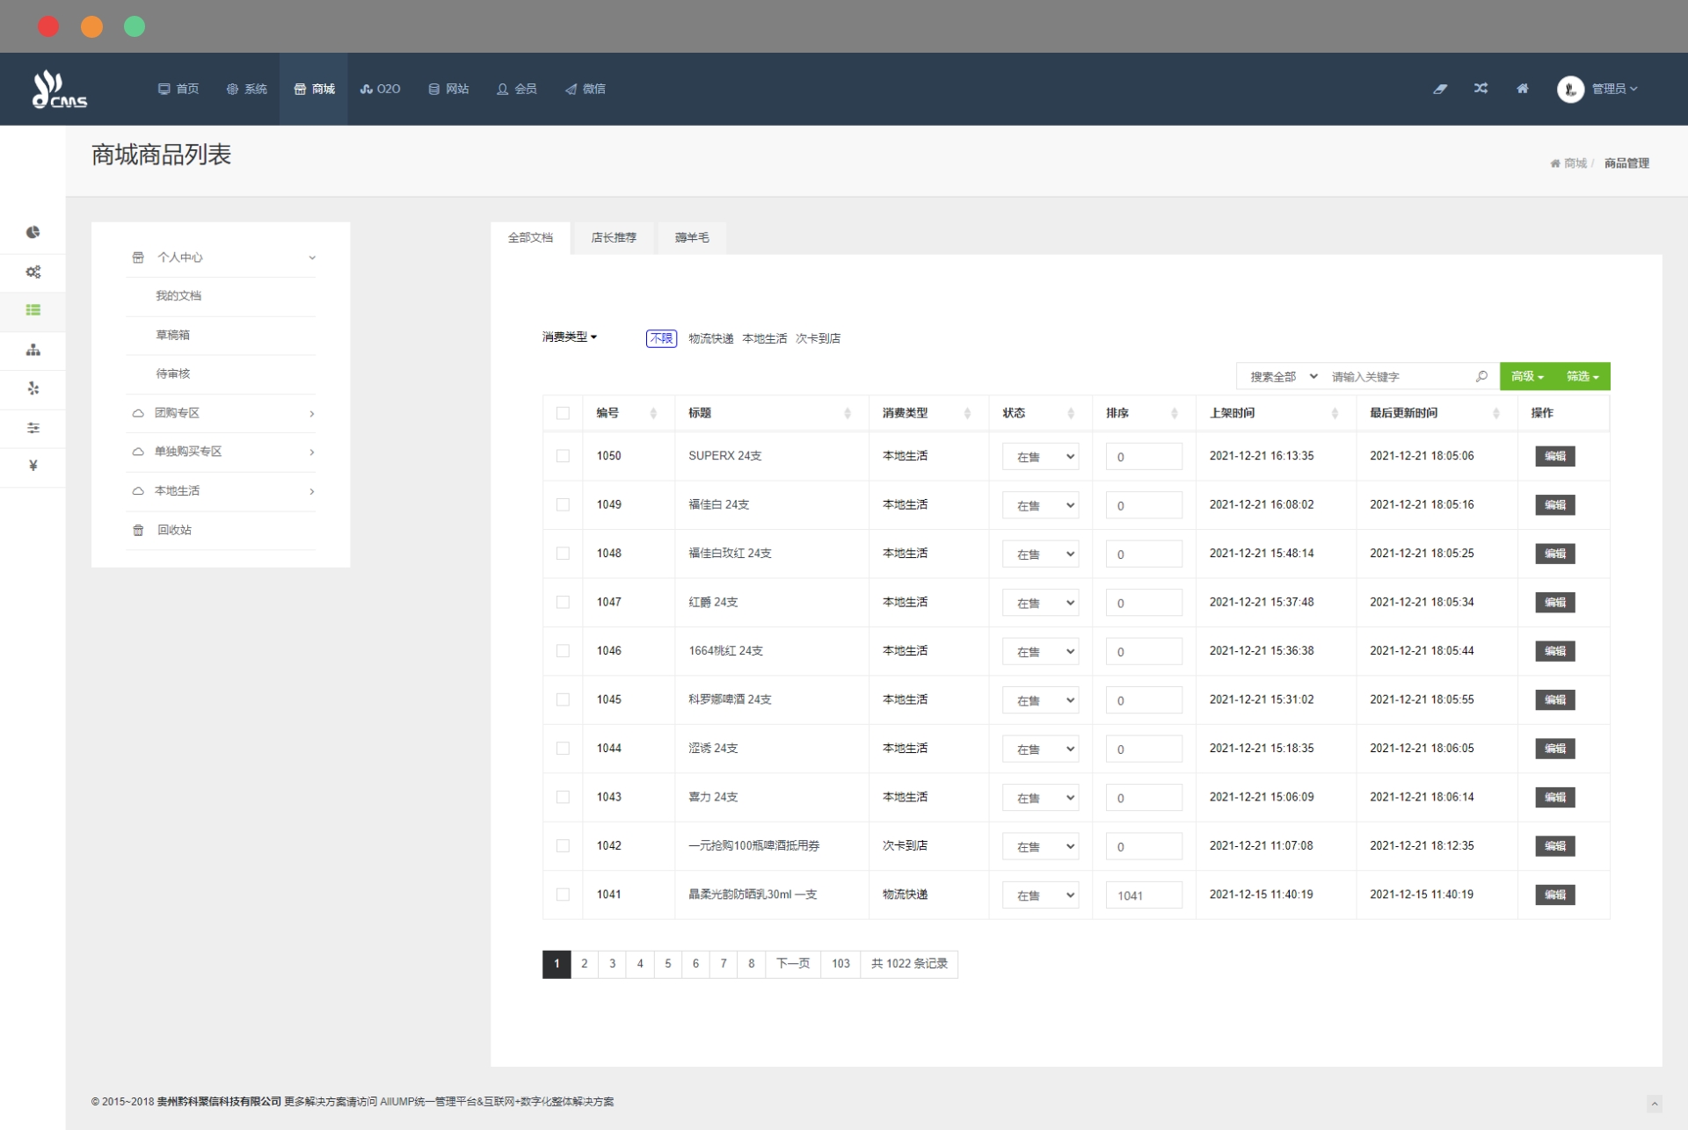Open the gears settings sidebar icon
1688x1130 pixels.
tap(33, 272)
